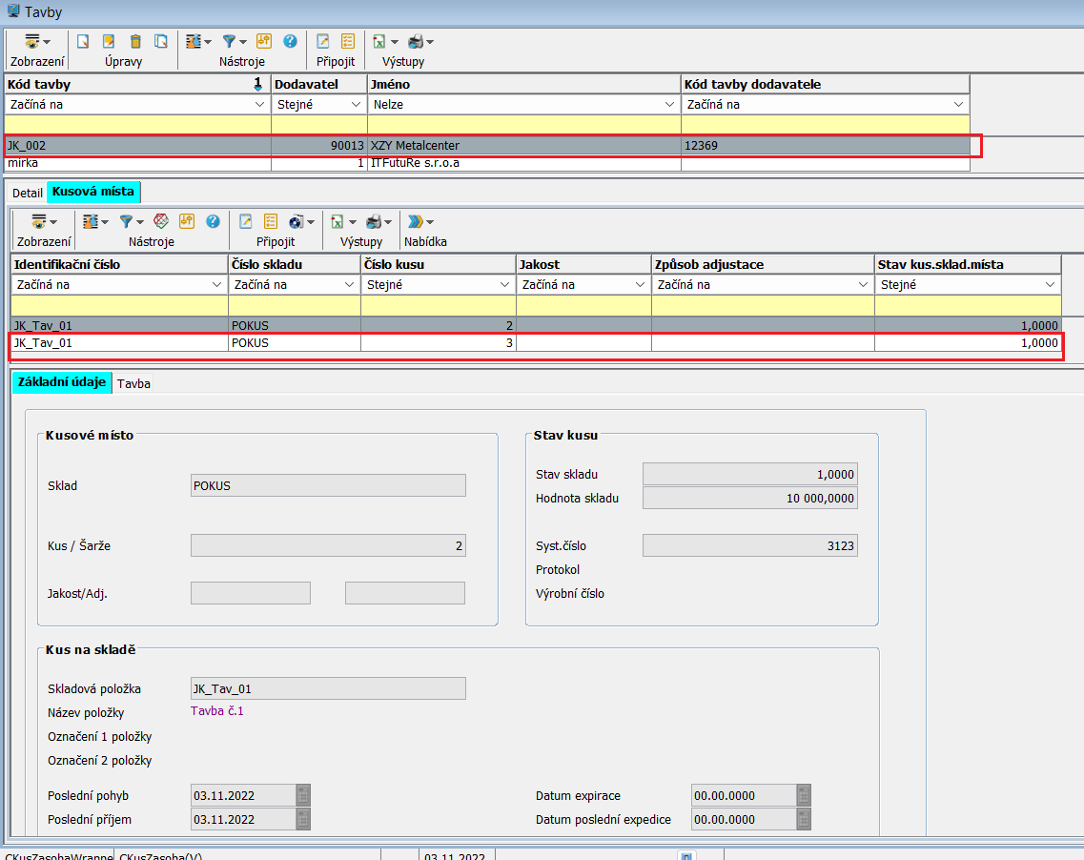Screen dimensions: 1084x860
Task: Click the filter funnel in Kusová místa toolbar
Action: click(x=125, y=222)
